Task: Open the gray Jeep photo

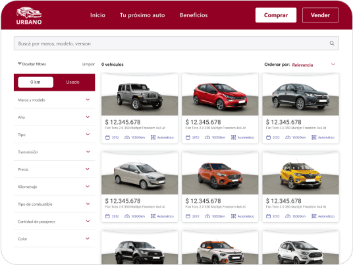Action: [140, 94]
